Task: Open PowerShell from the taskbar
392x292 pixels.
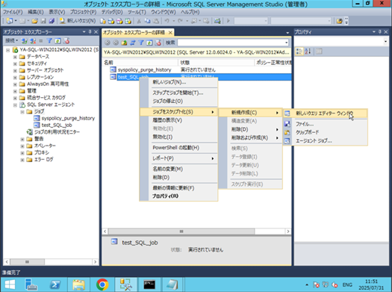Action: tap(55, 285)
